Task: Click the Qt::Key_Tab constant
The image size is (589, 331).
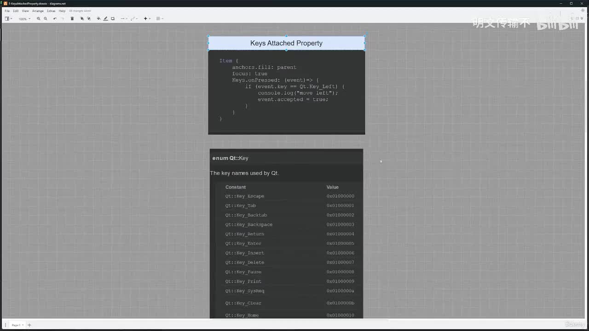Action: [241, 206]
